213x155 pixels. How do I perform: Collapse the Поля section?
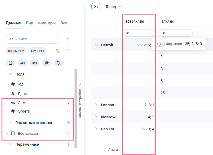[11, 74]
